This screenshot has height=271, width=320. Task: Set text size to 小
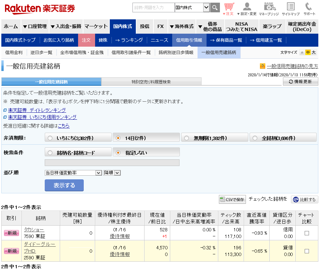click(302, 53)
